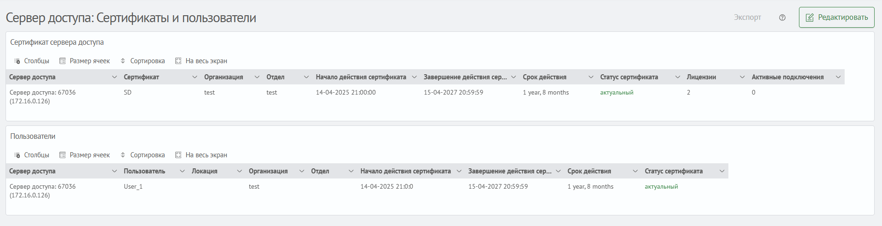This screenshot has width=882, height=226.
Task: Select the SD certificate cell
Action: pos(128,92)
